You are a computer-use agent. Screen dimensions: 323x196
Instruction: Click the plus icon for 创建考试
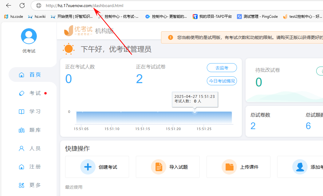[88, 167]
